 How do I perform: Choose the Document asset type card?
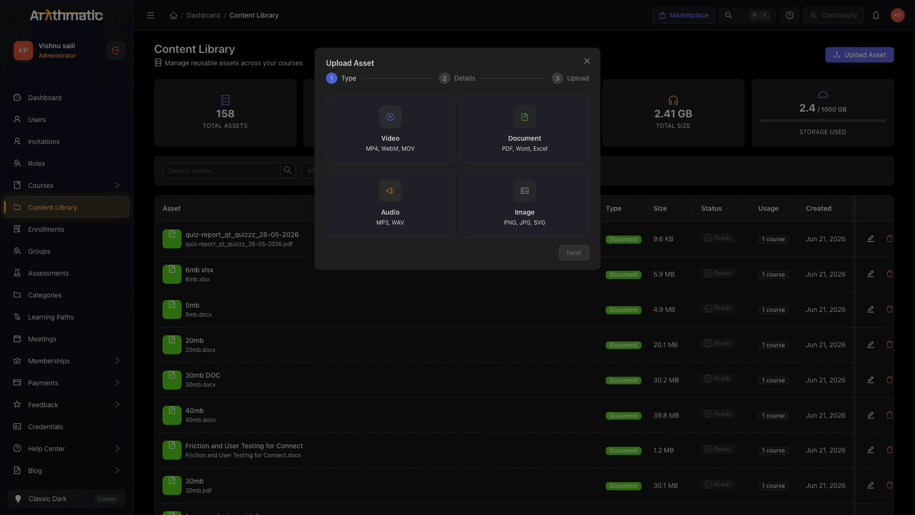(524, 129)
